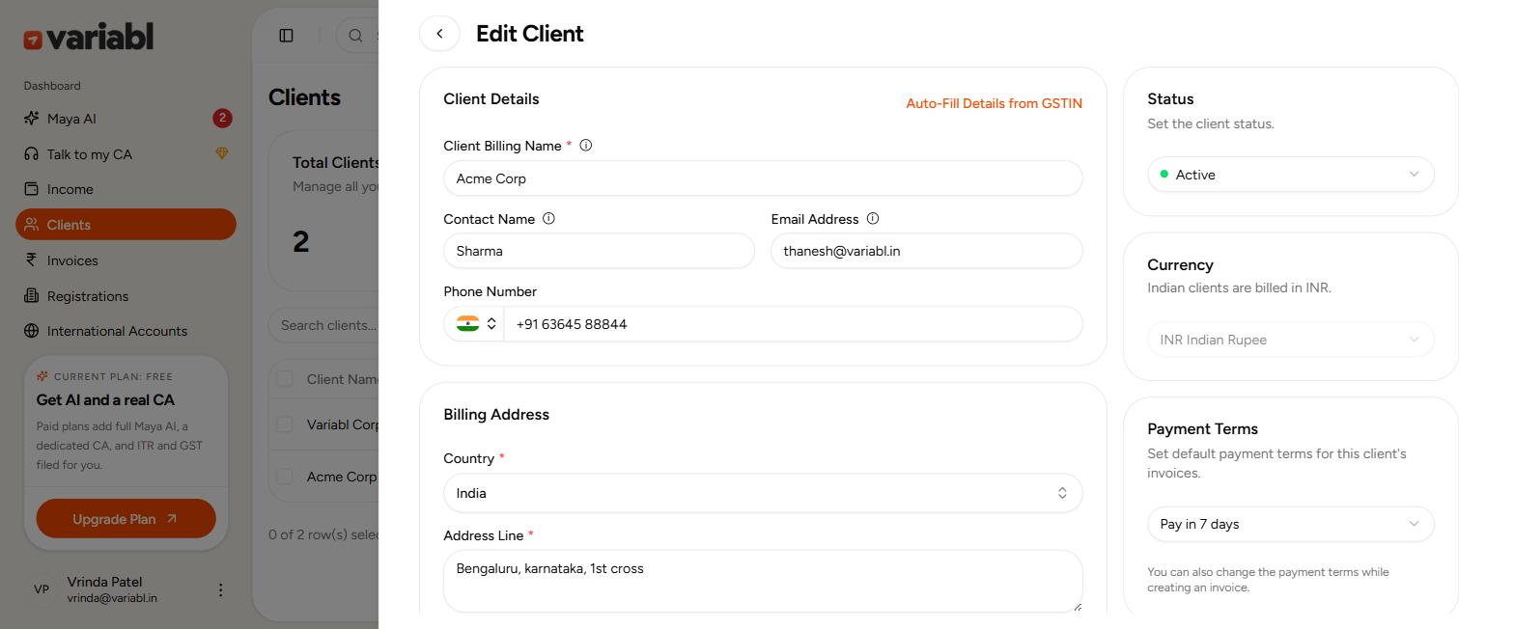Click into the Address Line text area

763,581
